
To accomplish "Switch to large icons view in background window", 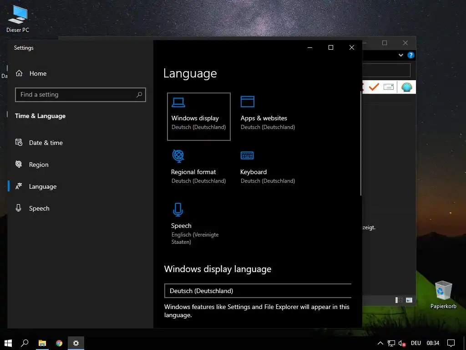I will (409, 300).
